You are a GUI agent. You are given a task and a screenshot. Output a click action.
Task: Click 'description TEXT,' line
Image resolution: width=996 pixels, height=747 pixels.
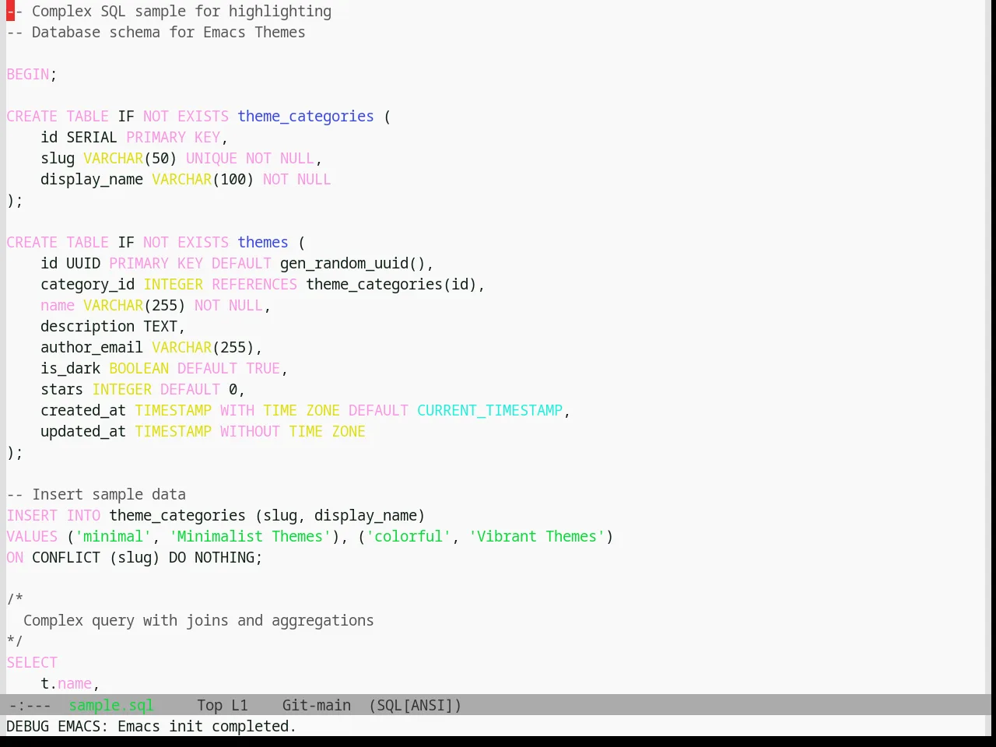(113, 327)
